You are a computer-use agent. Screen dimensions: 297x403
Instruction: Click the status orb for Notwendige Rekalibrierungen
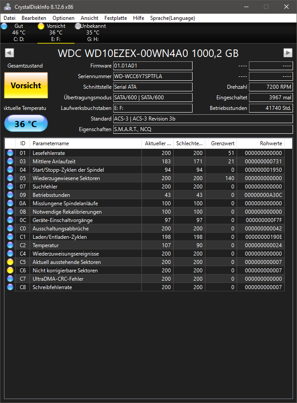click(10, 212)
